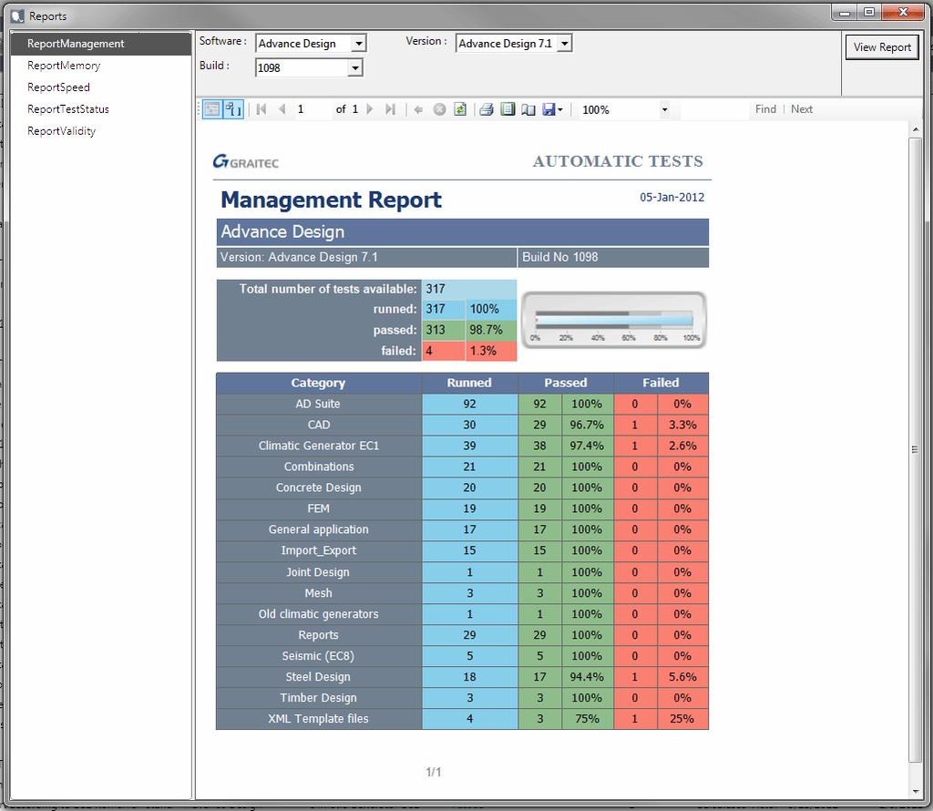The image size is (933, 811).
Task: Click Climatic Generator EC1 row label
Action: (x=318, y=446)
